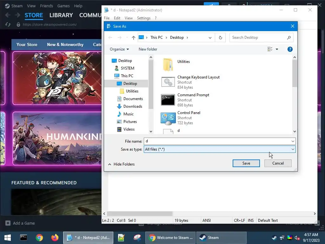Click CR+LF line ending in status bar

point(239,220)
